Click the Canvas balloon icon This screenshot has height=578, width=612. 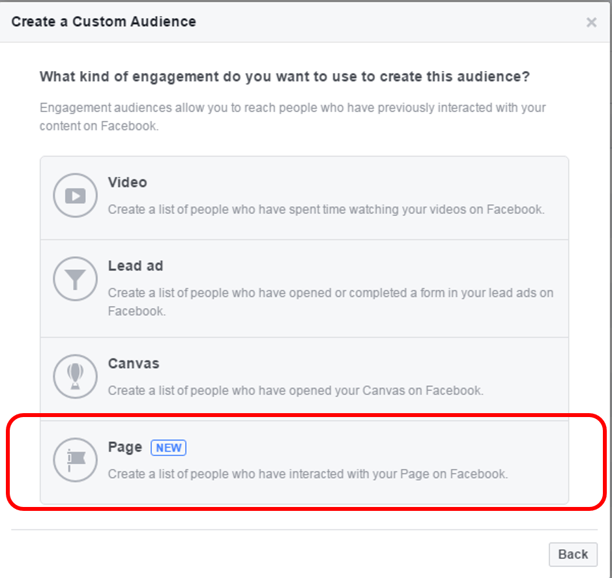pos(75,376)
